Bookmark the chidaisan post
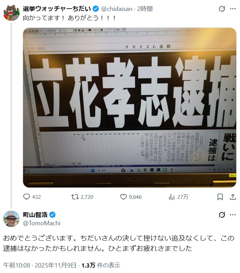This screenshot has height=273, width=240. click(220, 197)
